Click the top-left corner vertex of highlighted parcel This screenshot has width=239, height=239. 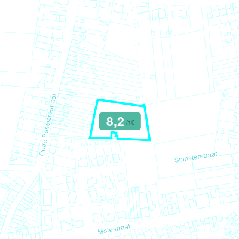[97, 99]
